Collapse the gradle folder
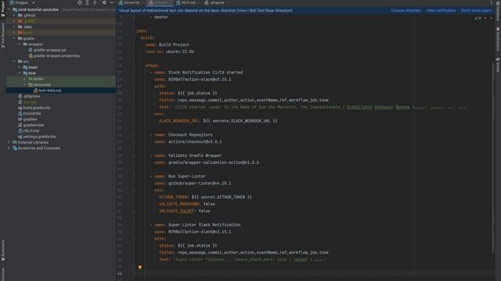This screenshot has width=501, height=281. 14,38
